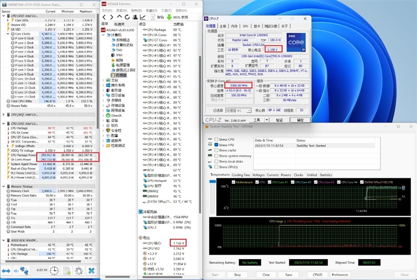This screenshot has height=280, width=417.
Task: Open 工具(T) menu in AIDA64
Action: click(x=166, y=10)
